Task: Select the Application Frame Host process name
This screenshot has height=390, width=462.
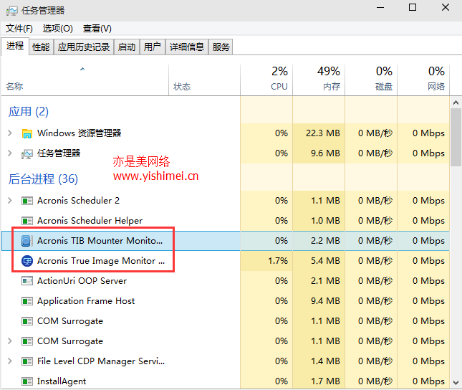Action: [86, 301]
